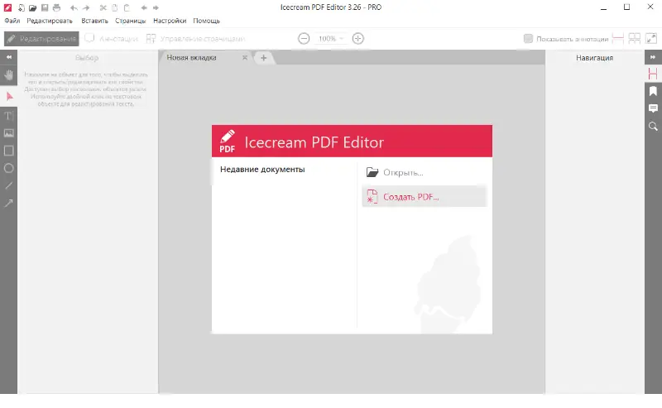Open the 'Редактировать' menu
The image size is (662, 408).
pyautogui.click(x=50, y=21)
